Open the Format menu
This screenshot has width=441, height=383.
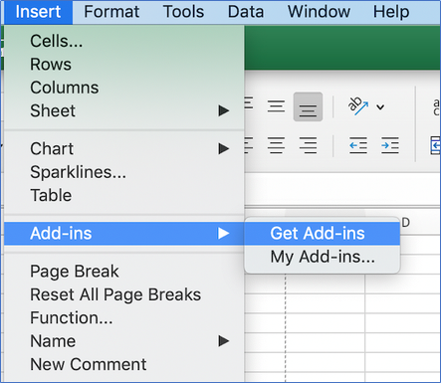point(111,12)
